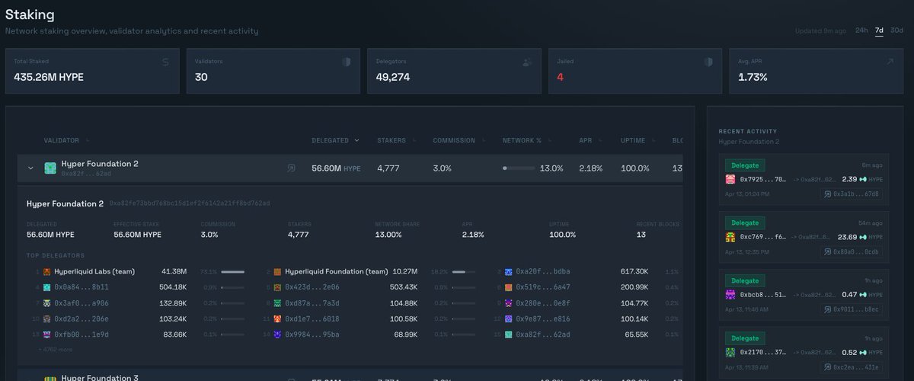Click the Hyperliquid Labs 73.1% share bar
Screen dimensions: 914x381
point(233,271)
